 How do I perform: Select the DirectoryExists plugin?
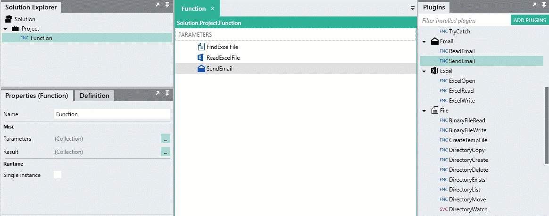467,180
